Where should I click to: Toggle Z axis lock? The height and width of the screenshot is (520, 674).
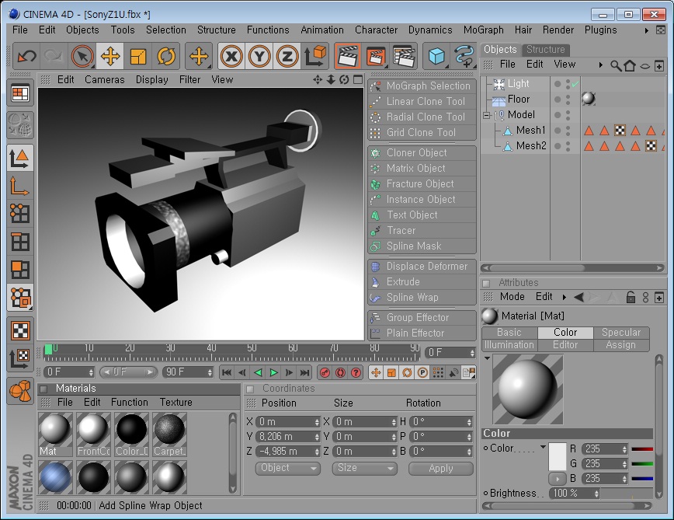pos(287,56)
